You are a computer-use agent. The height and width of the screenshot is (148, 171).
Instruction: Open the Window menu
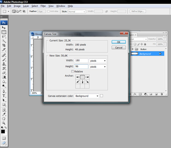point(61,6)
